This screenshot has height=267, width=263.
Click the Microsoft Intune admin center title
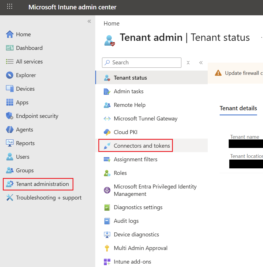[x=72, y=7]
